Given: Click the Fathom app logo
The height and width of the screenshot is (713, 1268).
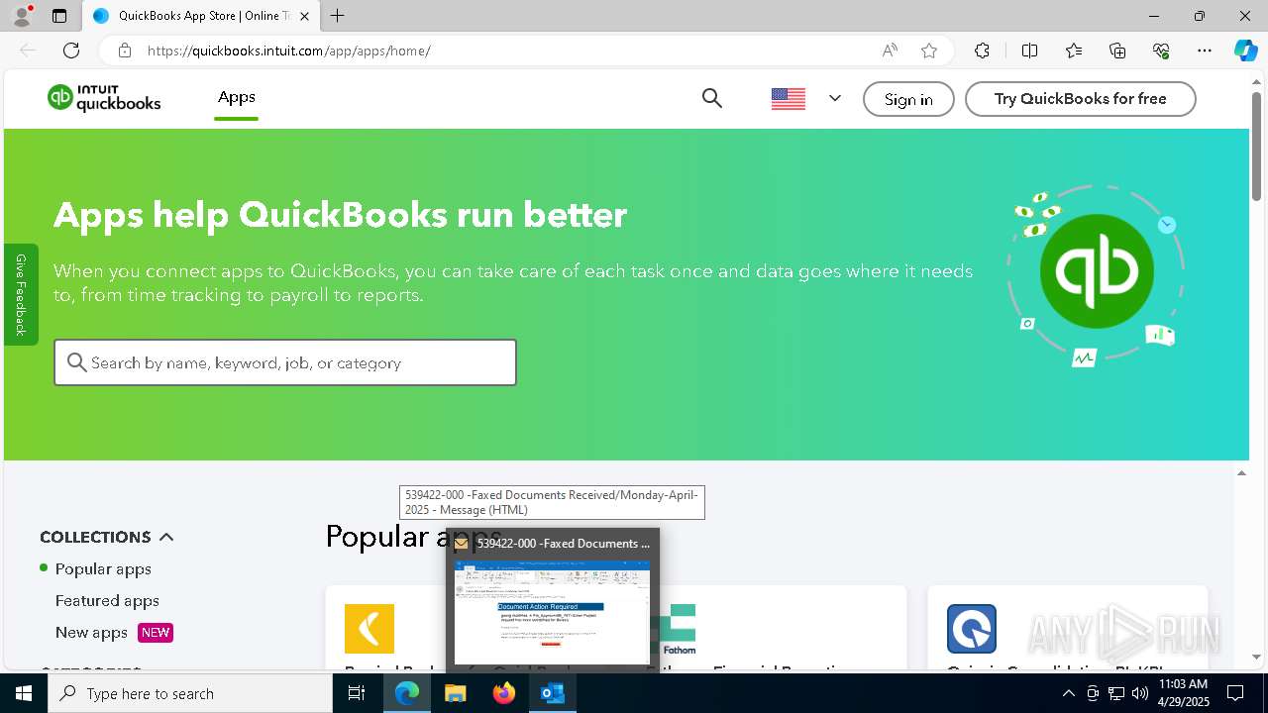Looking at the screenshot, I should 679,629.
